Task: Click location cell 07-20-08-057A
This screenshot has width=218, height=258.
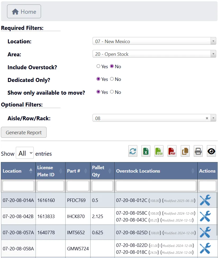Action: pyautogui.click(x=18, y=233)
